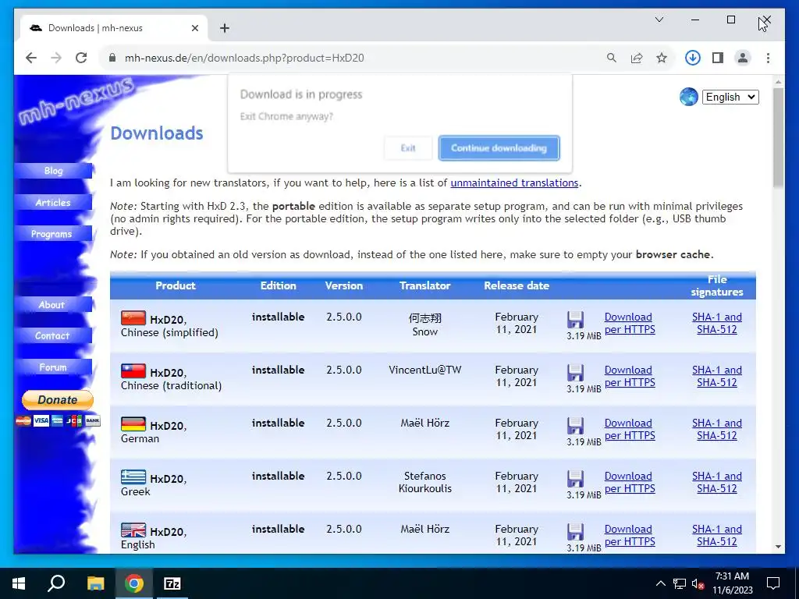
Task: Click the UK/US flag icon for English
Action: click(x=133, y=530)
